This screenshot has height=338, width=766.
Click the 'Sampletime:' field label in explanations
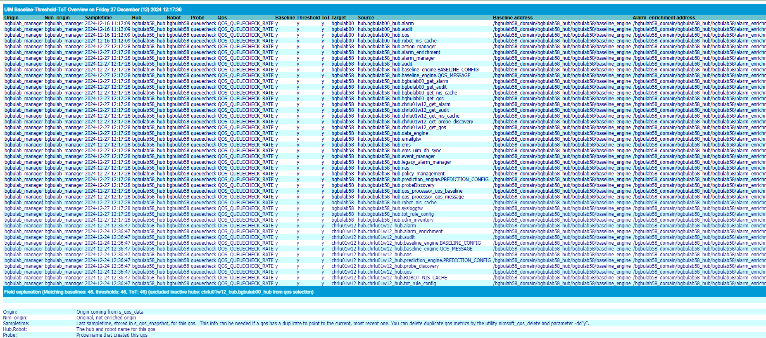pyautogui.click(x=16, y=324)
